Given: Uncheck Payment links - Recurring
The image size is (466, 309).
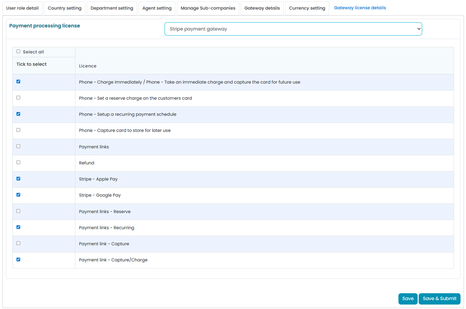Looking at the screenshot, I should click(x=18, y=227).
